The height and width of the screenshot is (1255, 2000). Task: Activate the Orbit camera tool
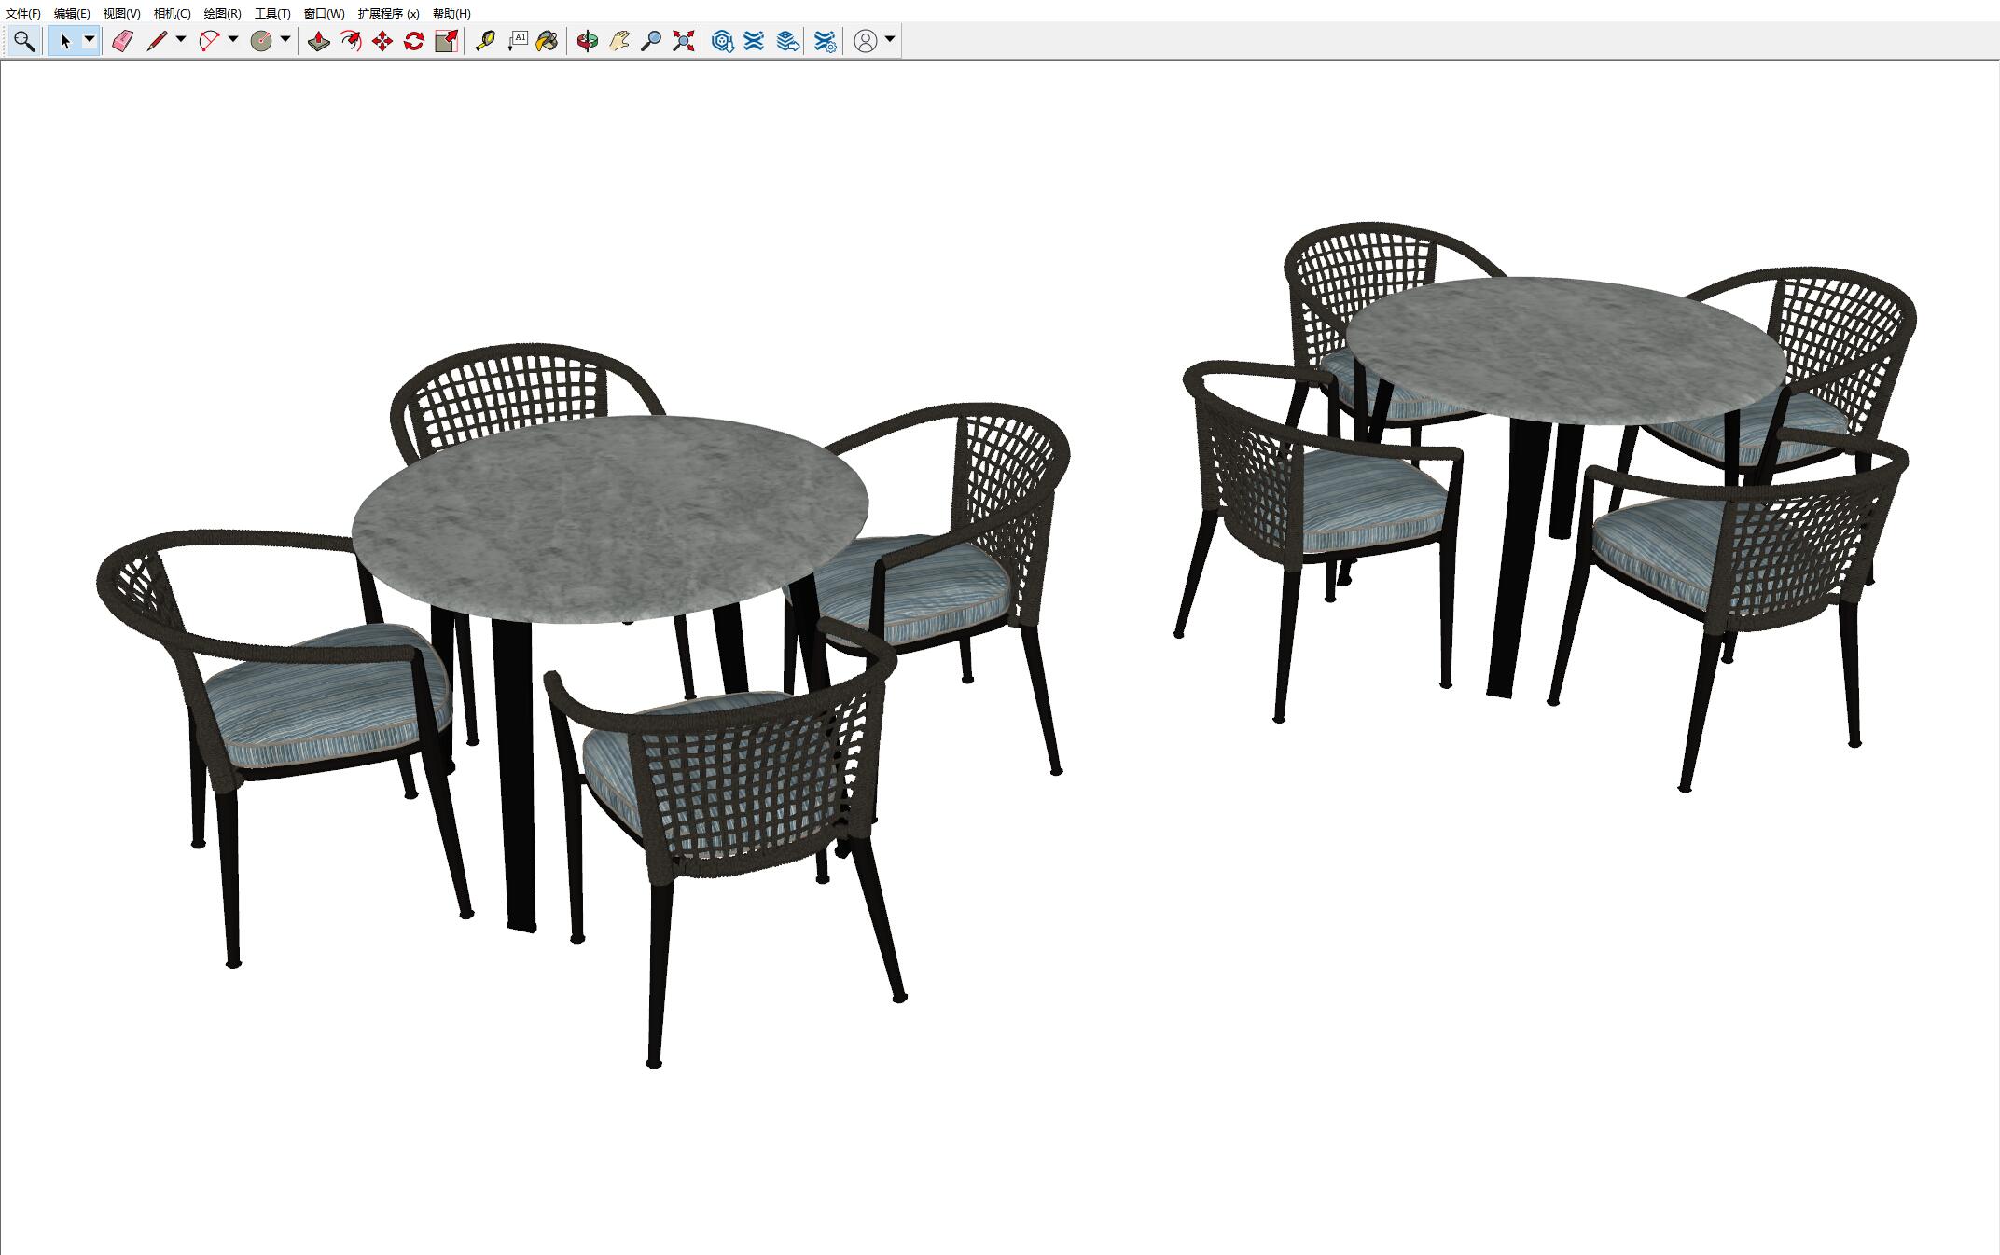coord(587,41)
